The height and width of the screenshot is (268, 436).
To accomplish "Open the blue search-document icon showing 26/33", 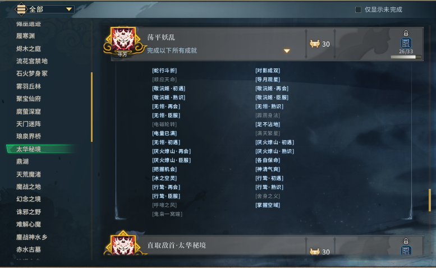I will point(406,43).
